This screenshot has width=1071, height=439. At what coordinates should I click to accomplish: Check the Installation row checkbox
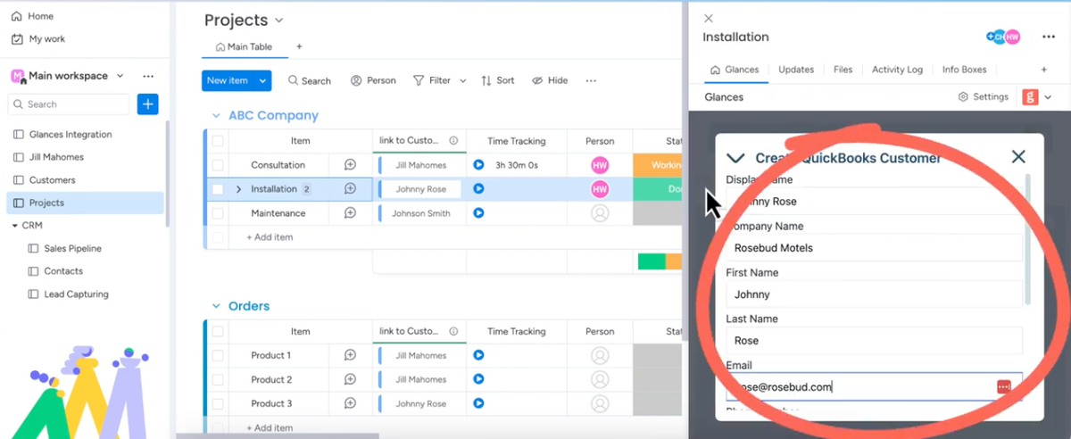218,189
